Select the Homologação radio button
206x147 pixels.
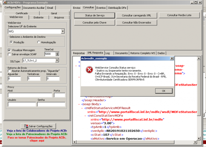click(39, 42)
